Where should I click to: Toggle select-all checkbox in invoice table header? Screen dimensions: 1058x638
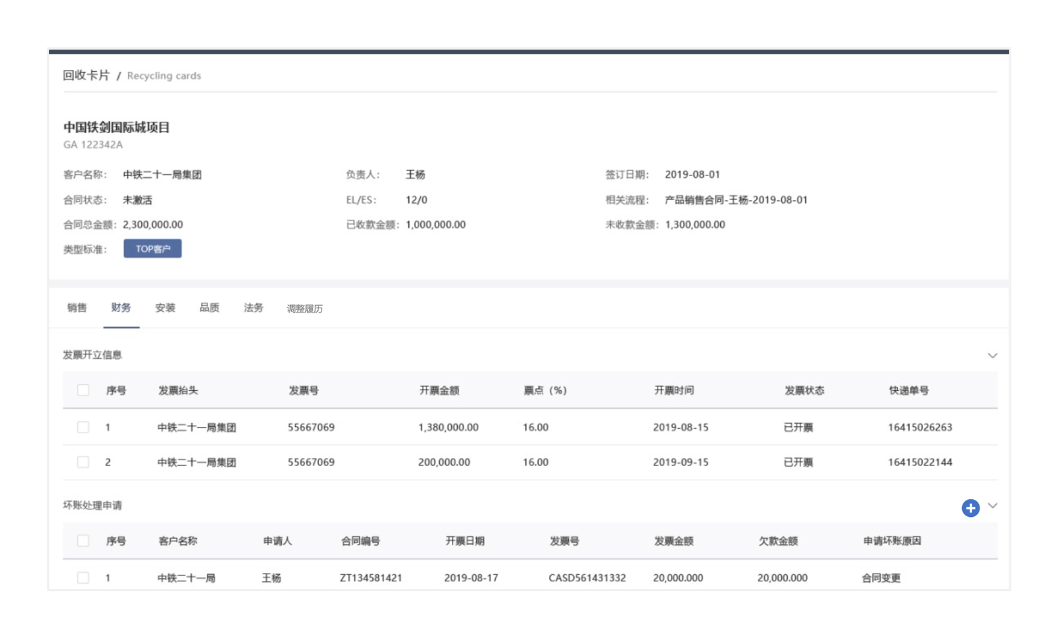point(83,390)
